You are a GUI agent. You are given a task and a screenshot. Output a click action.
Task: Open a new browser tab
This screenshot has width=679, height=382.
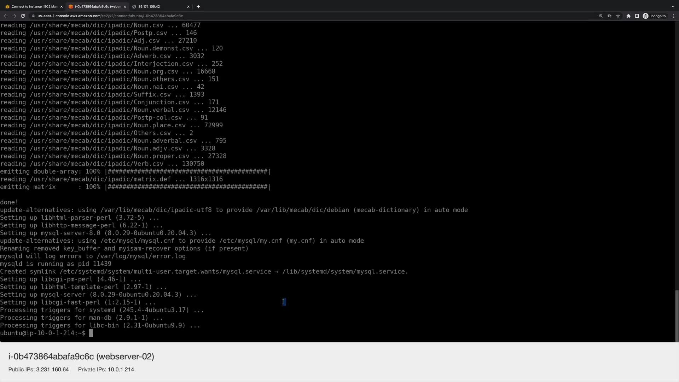click(x=198, y=6)
